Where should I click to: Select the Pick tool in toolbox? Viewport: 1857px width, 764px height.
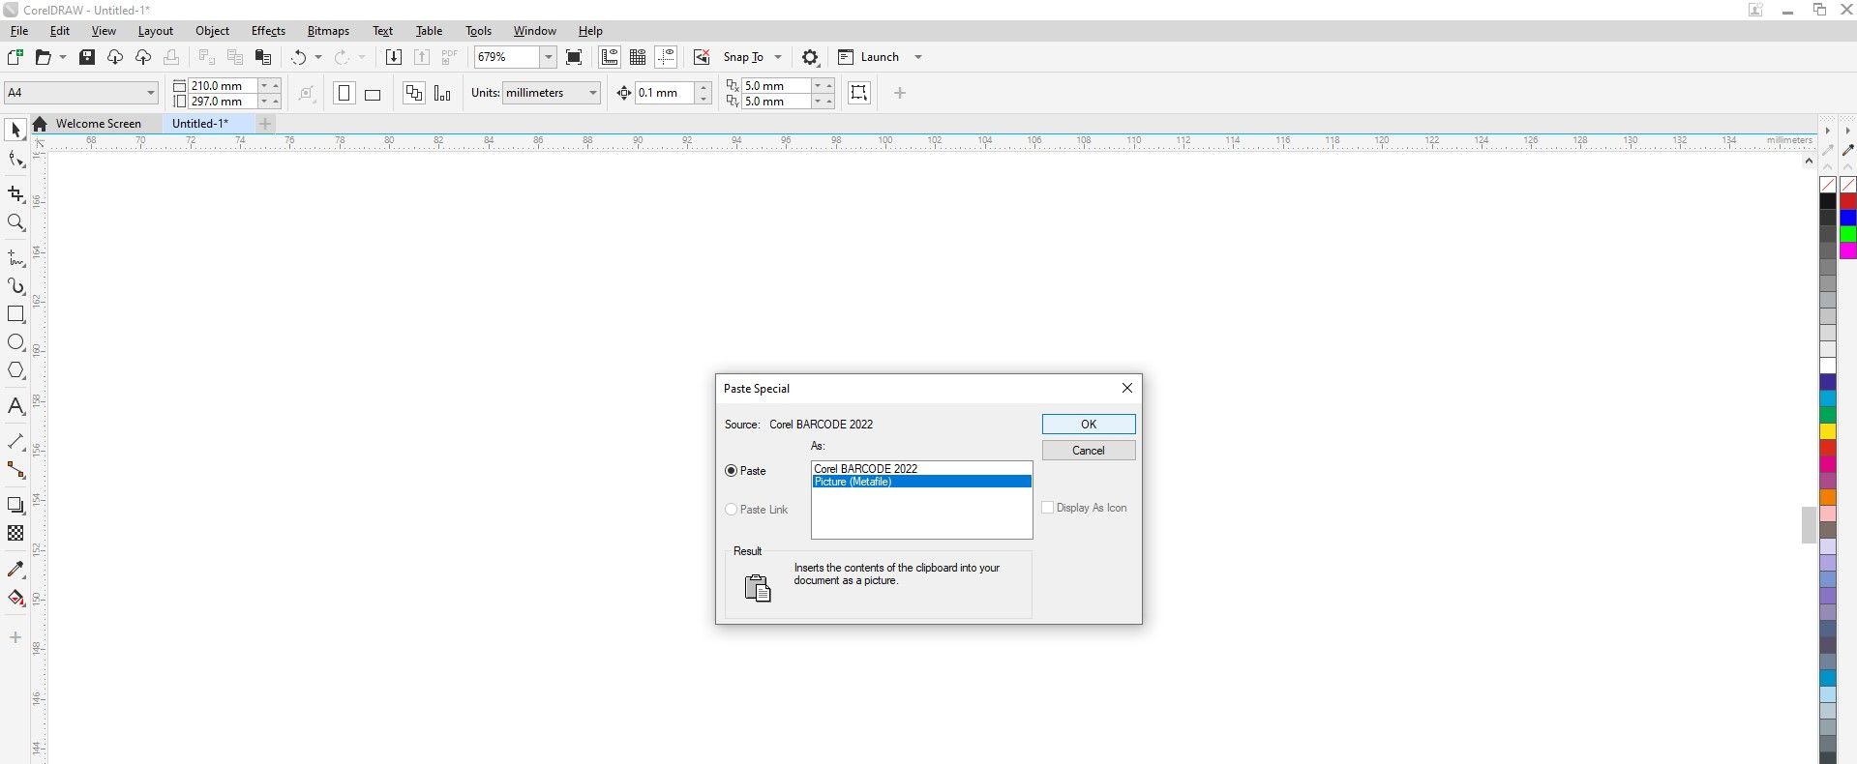click(x=15, y=130)
